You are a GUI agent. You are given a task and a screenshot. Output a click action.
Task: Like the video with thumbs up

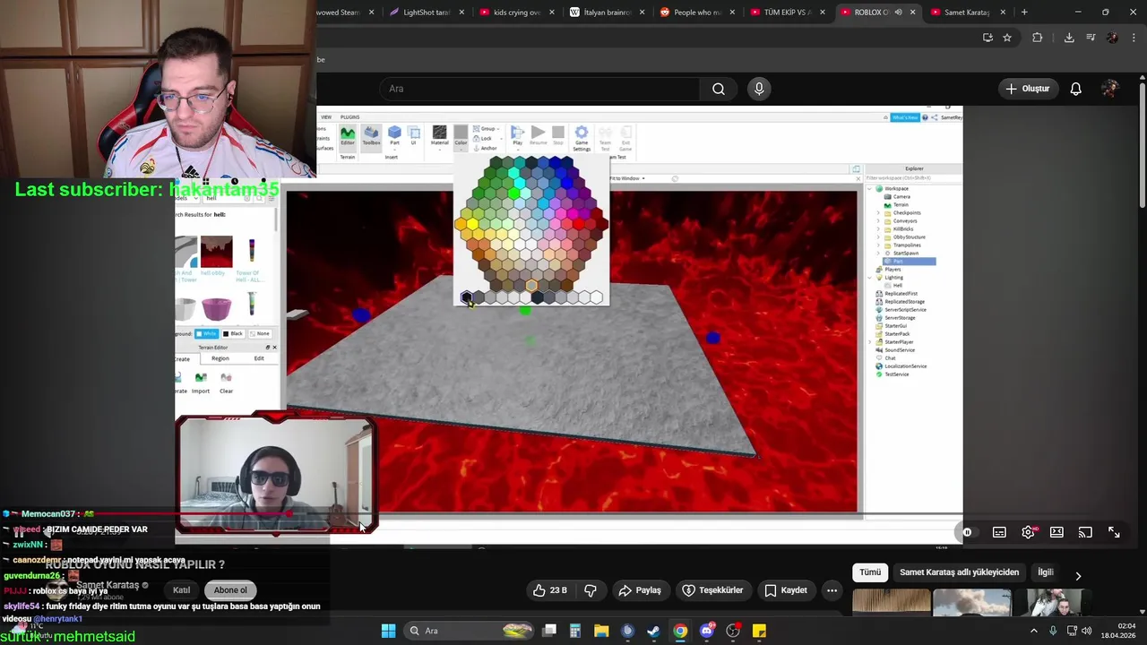pos(550,590)
